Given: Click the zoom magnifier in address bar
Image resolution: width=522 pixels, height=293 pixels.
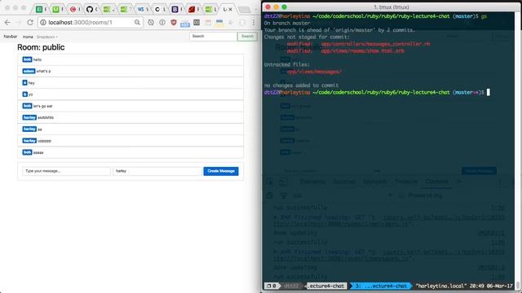Looking at the screenshot, I should point(137,22).
